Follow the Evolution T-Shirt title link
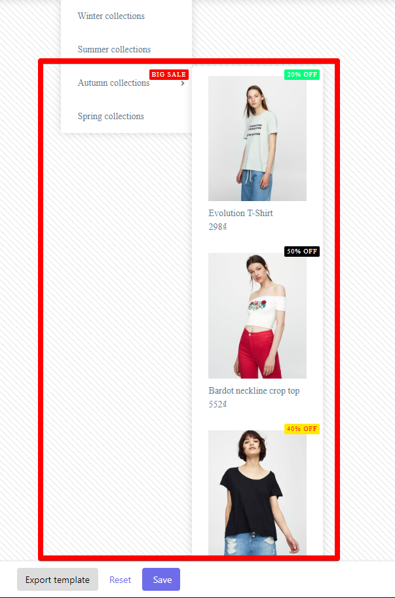 (x=240, y=213)
